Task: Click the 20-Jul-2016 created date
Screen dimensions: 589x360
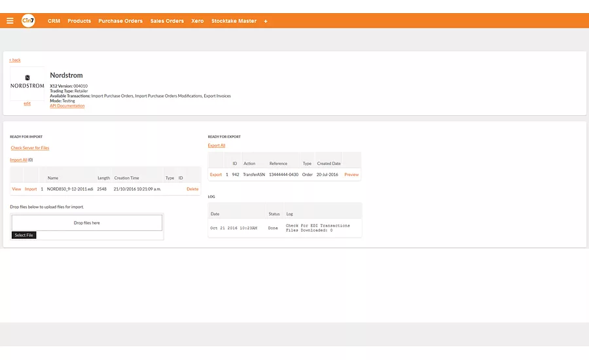Action: [x=327, y=175]
